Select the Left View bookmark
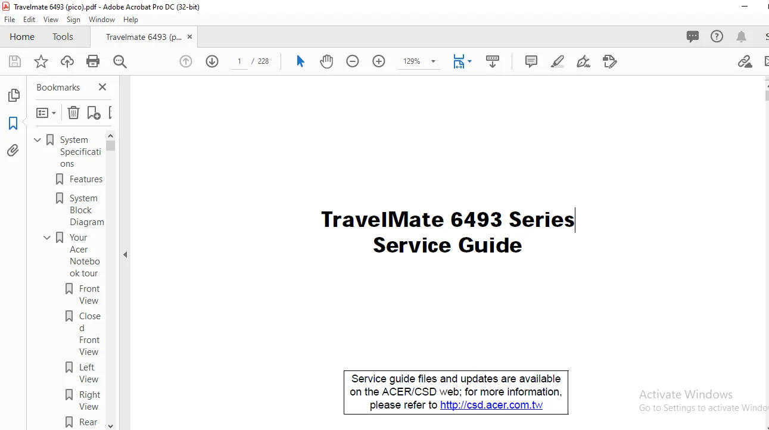Screen dimensions: 769x430 (x=88, y=373)
